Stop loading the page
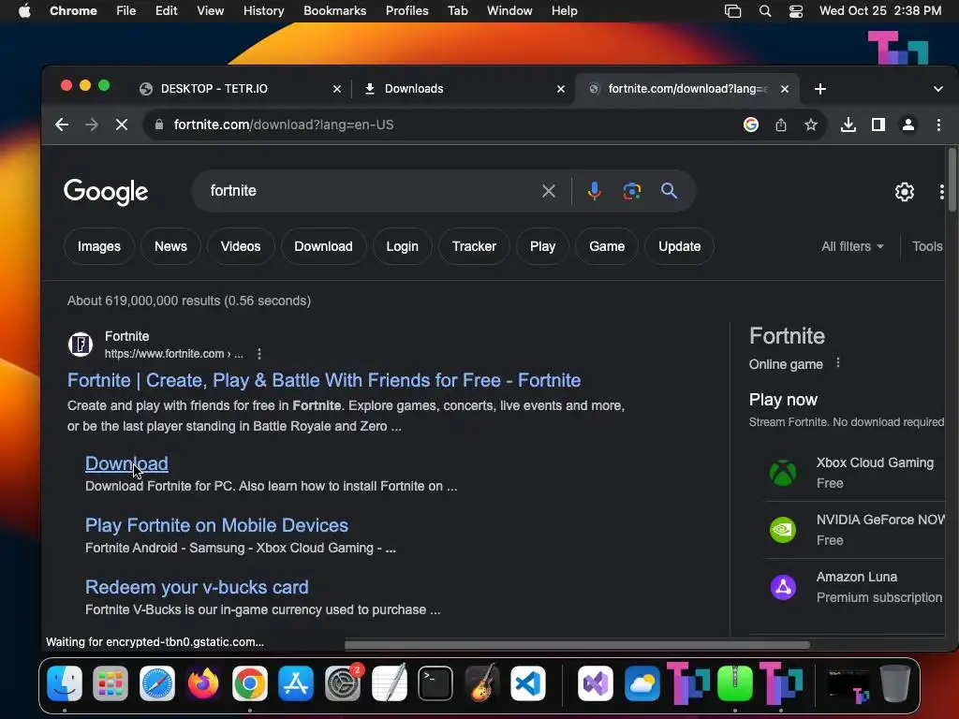This screenshot has height=719, width=959. click(x=122, y=125)
